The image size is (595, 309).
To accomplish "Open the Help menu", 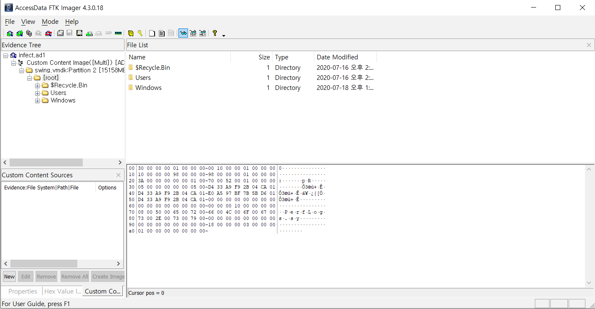I will pos(72,21).
